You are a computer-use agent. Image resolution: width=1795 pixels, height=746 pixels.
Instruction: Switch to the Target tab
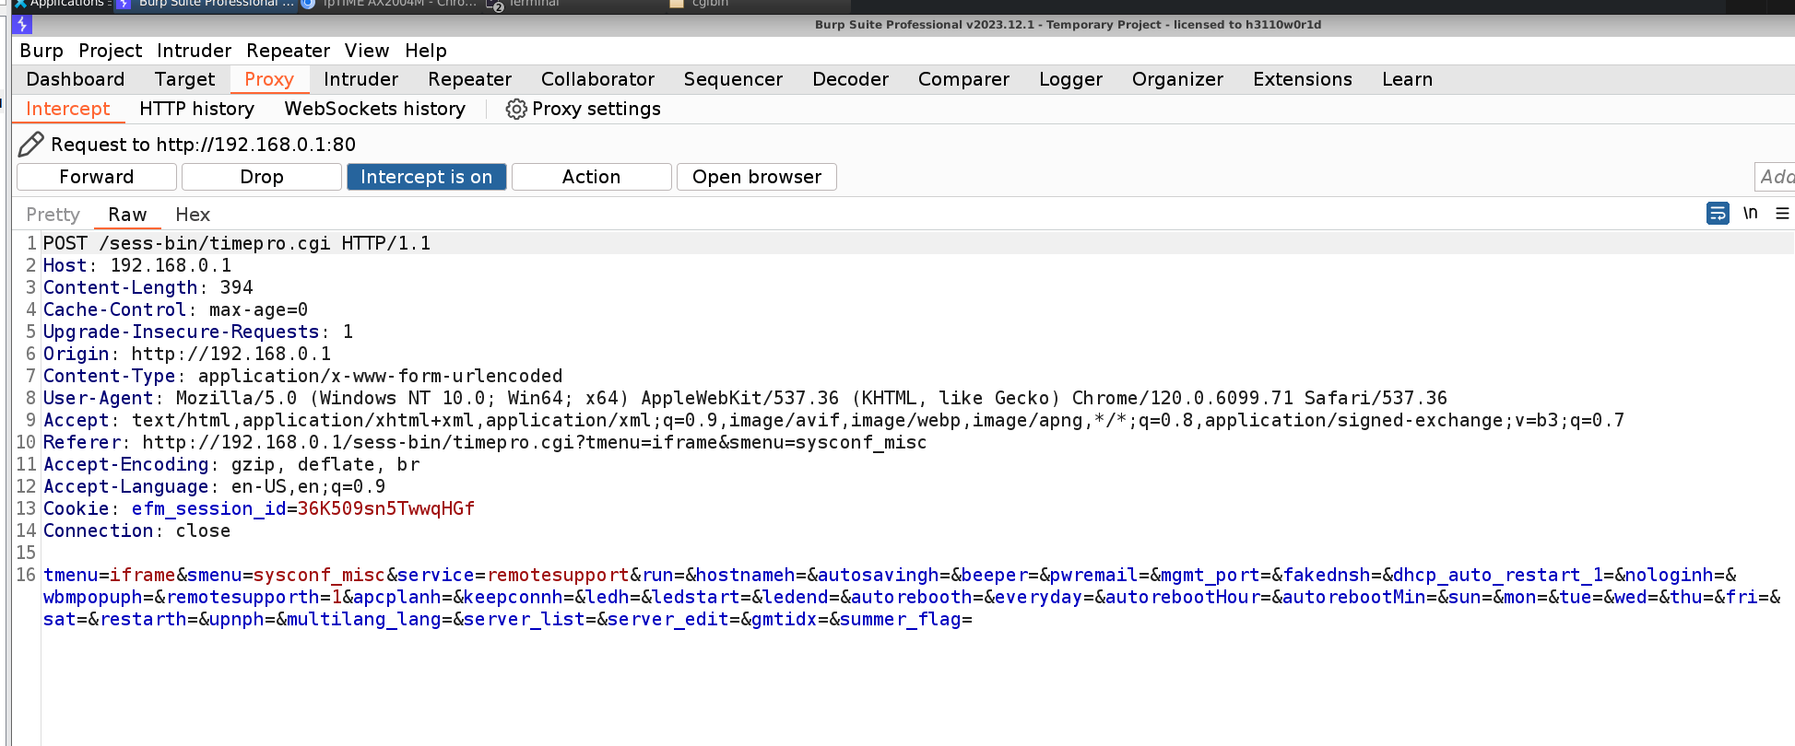[x=184, y=79]
